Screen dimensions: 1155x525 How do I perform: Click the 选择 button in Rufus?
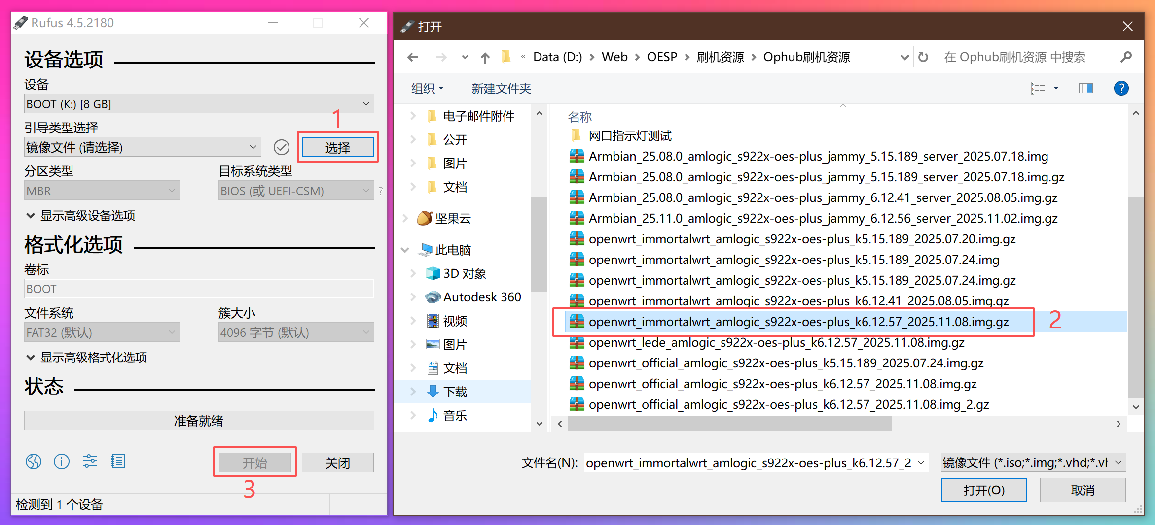point(338,147)
